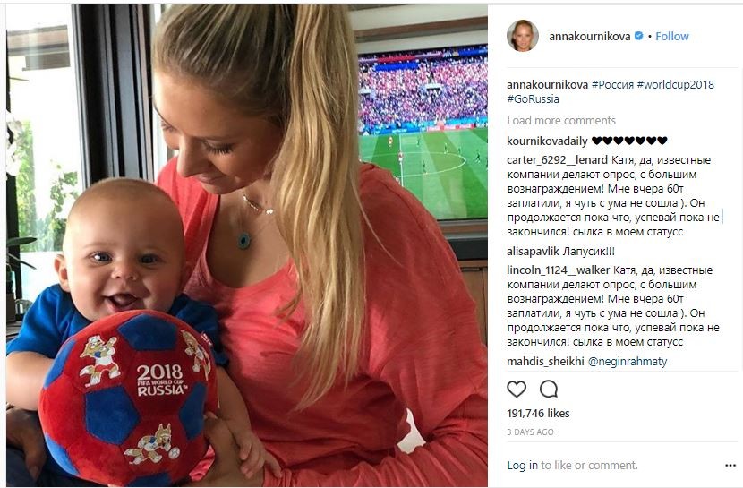Visit alisapavlik's profile
This screenshot has width=743, height=488.
coord(534,251)
